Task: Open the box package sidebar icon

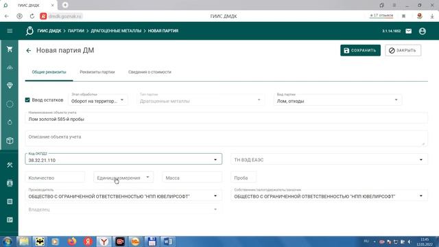Action: click(x=10, y=141)
